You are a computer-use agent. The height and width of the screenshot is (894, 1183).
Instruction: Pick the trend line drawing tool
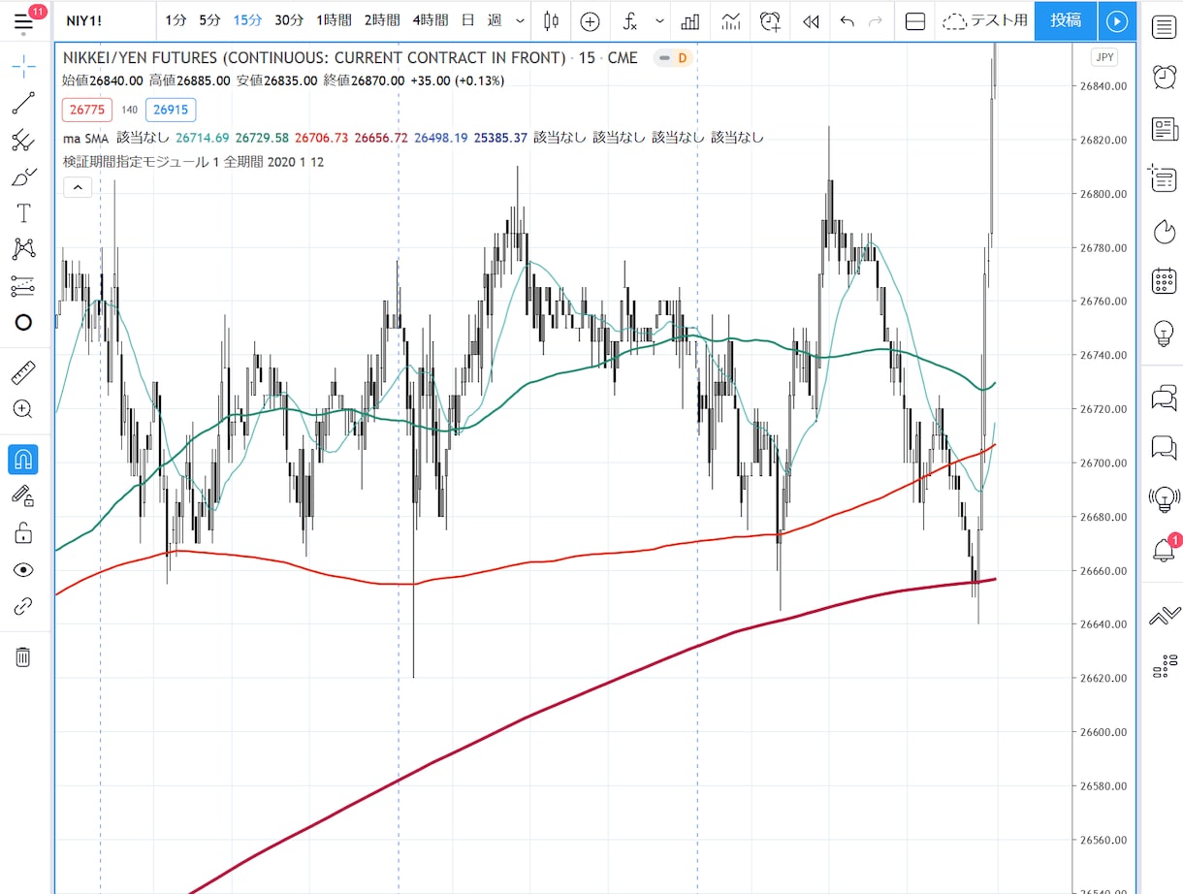pos(23,103)
